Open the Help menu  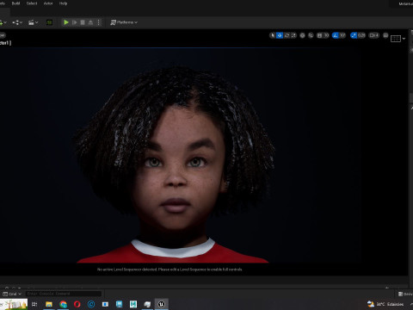63,3
